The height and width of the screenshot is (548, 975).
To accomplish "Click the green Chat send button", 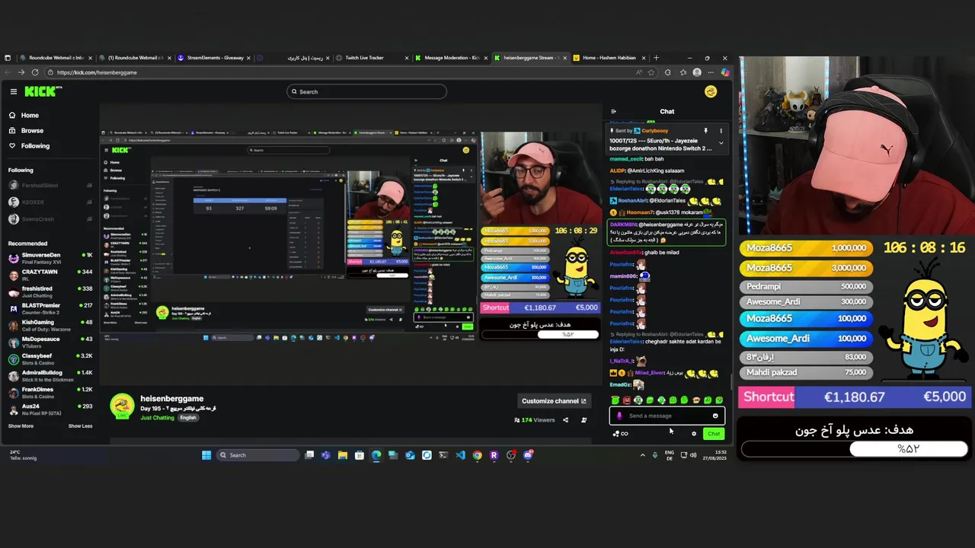I will pos(713,434).
